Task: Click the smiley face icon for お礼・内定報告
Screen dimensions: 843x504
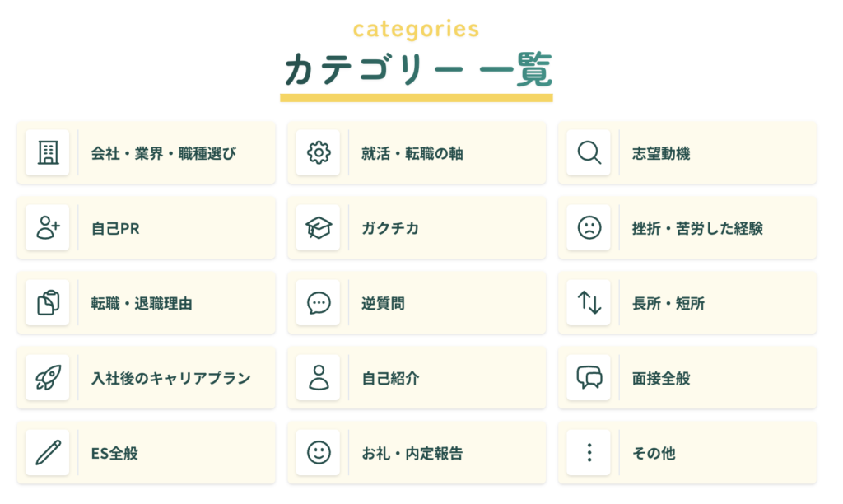Action: coord(319,453)
